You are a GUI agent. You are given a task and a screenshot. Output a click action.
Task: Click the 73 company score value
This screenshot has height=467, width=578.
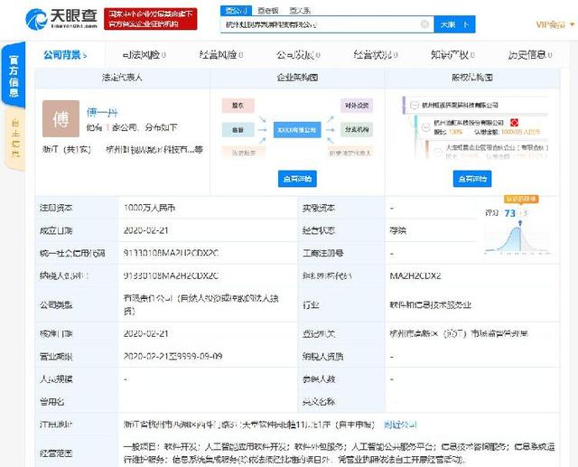509,213
